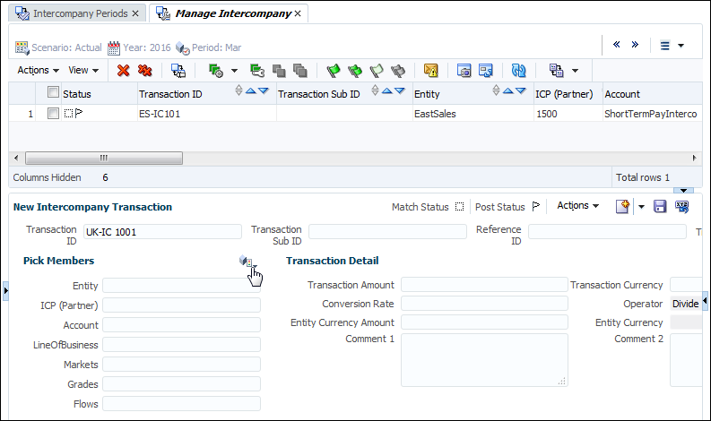Click the Transaction Sub ID input field

[387, 232]
